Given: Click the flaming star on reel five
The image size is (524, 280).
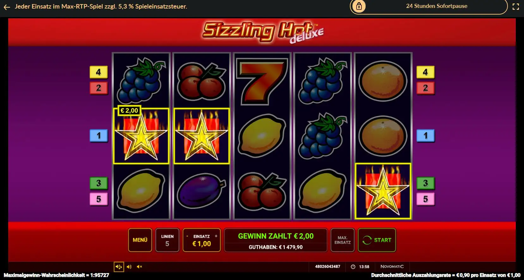Looking at the screenshot, I should [383, 191].
